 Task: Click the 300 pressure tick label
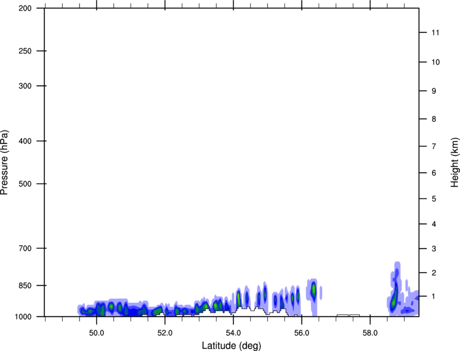[x=25, y=86]
